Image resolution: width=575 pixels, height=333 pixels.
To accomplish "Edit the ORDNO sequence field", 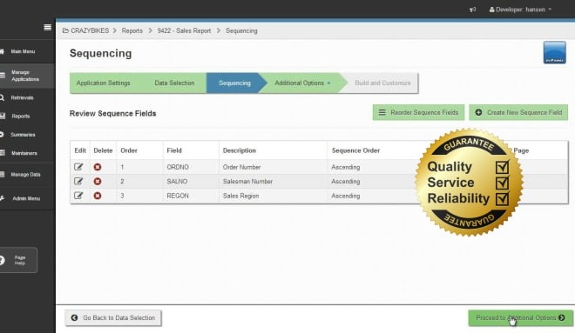I will pos(78,167).
